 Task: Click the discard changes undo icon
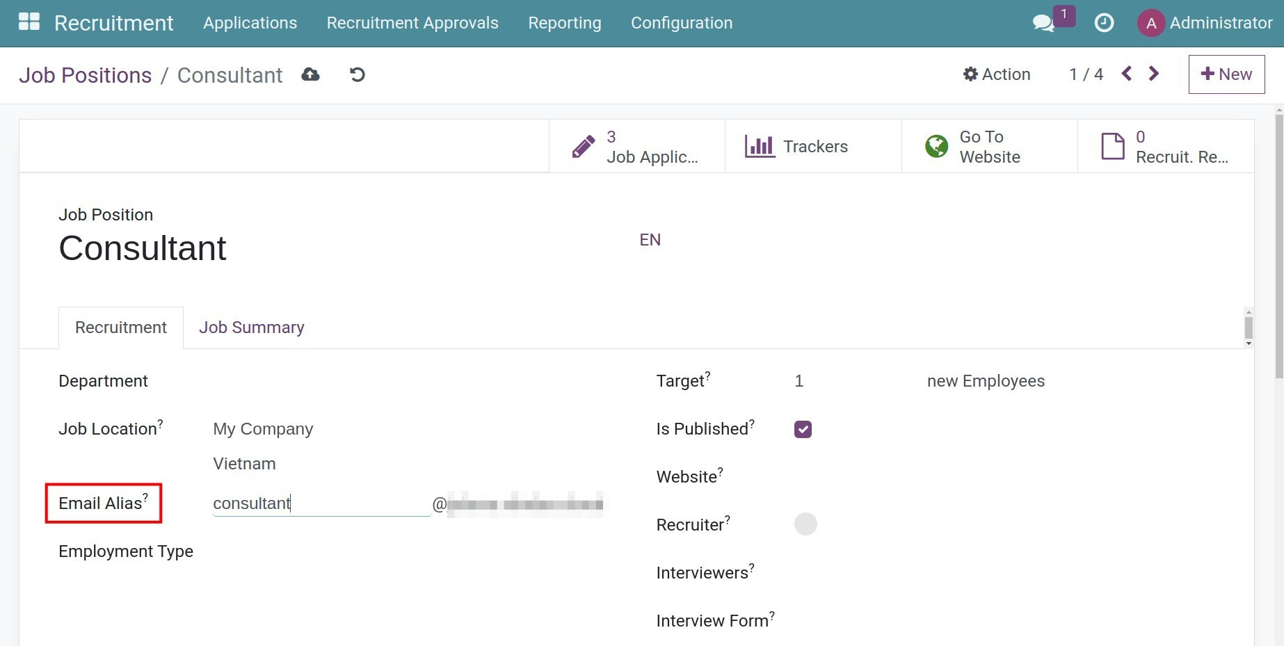357,74
